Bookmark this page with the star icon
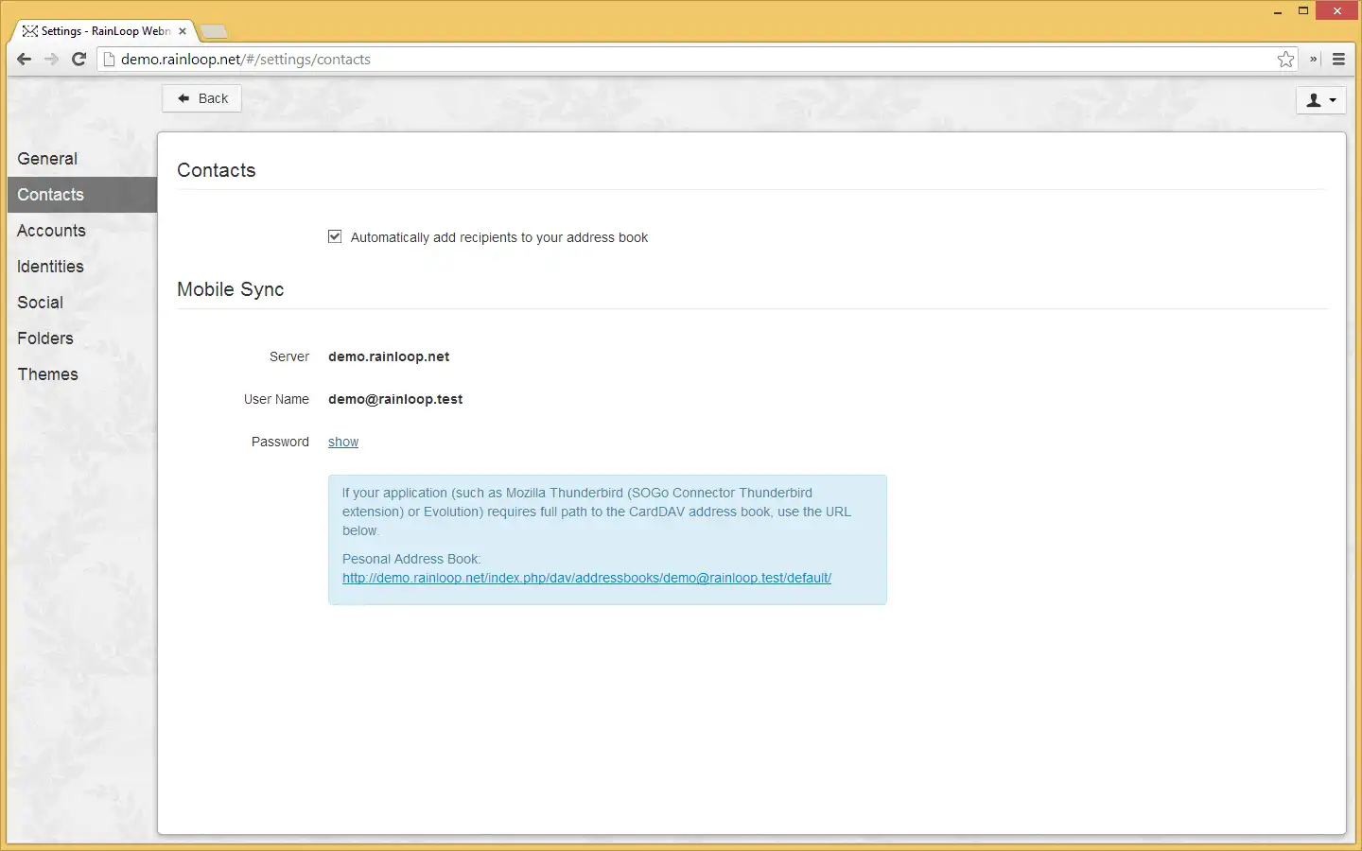 [1285, 59]
